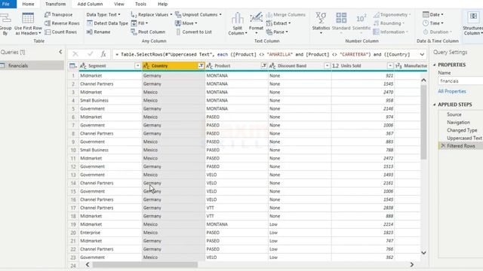Switch to the Home tab
The image size is (483, 271).
point(28,4)
